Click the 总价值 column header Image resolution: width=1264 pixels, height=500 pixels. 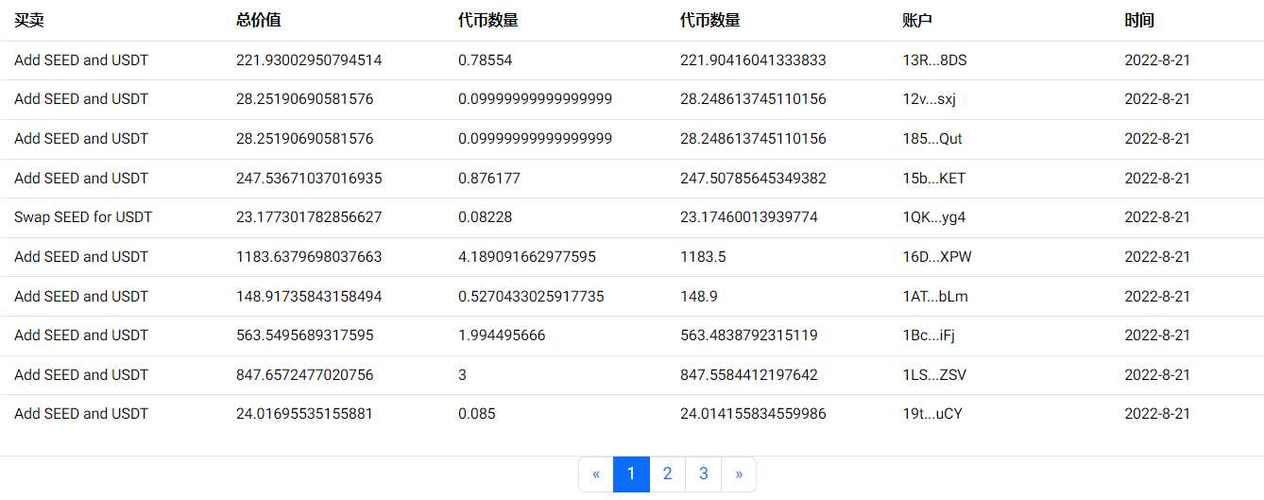259,21
